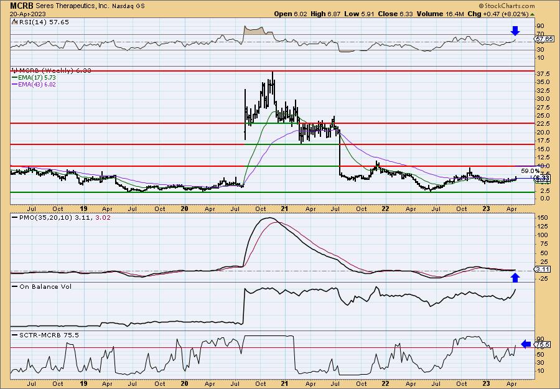The image size is (560, 389).
Task: Click the Volume 16.4M reading
Action: coord(440,14)
